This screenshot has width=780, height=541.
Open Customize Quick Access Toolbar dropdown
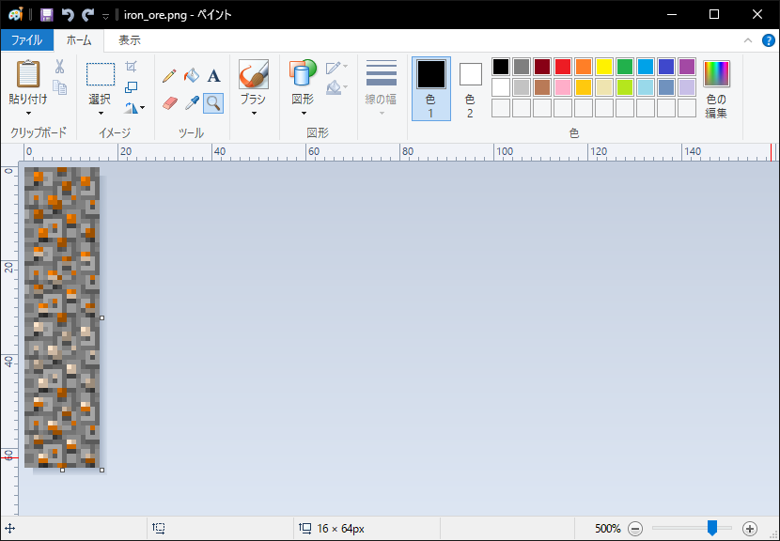105,16
